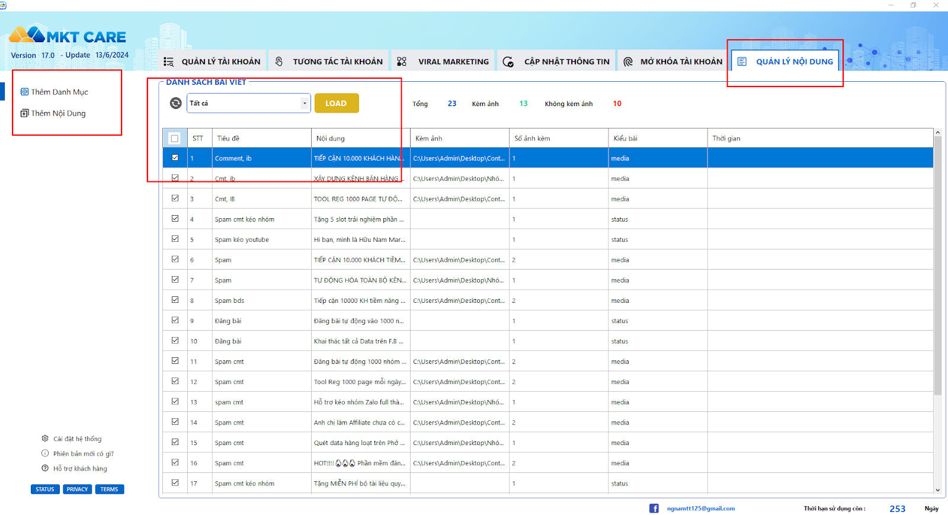The image size is (948, 515).
Task: Click 'Tặng MIỄN PHÍ bộ tài liệu quy...' cell
Action: [x=360, y=484]
